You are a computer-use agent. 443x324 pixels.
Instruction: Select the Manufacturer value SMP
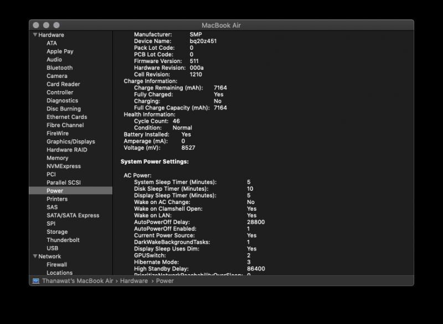click(x=196, y=34)
